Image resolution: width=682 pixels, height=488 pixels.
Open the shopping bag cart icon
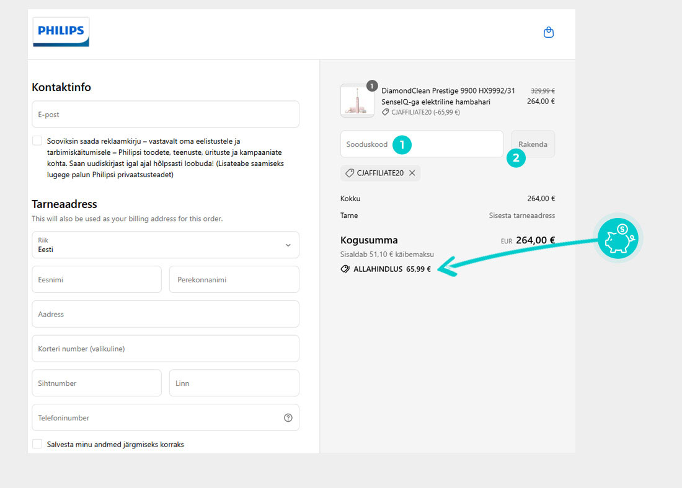coord(548,32)
